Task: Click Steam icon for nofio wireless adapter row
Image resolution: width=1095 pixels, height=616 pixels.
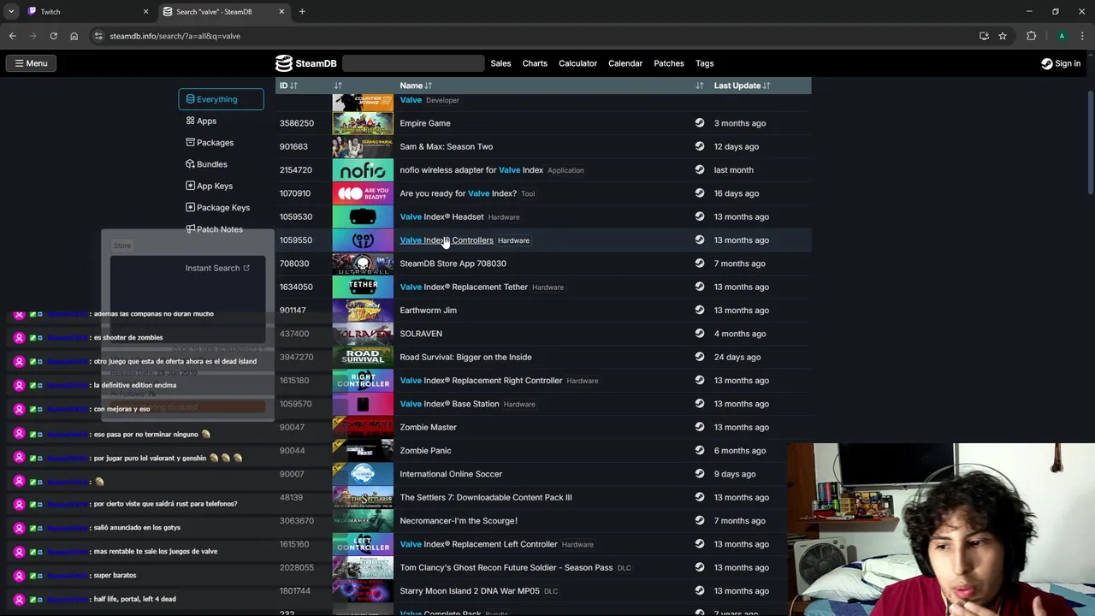Action: 700,169
